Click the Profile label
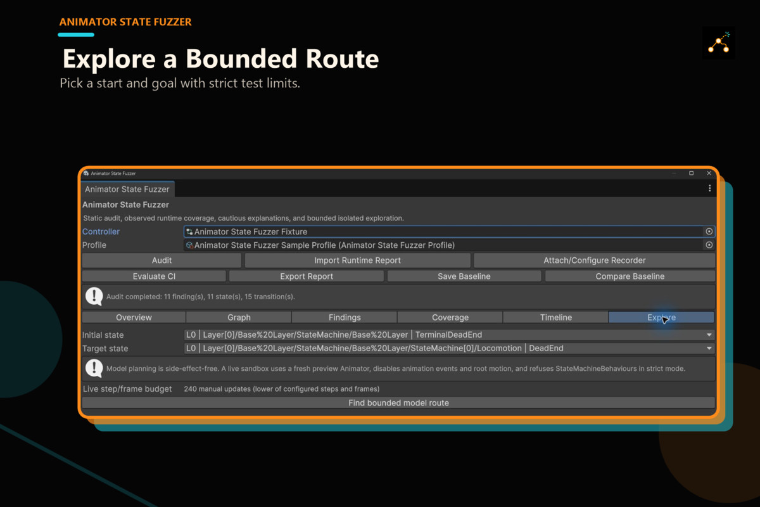This screenshot has height=507, width=760. pos(94,245)
